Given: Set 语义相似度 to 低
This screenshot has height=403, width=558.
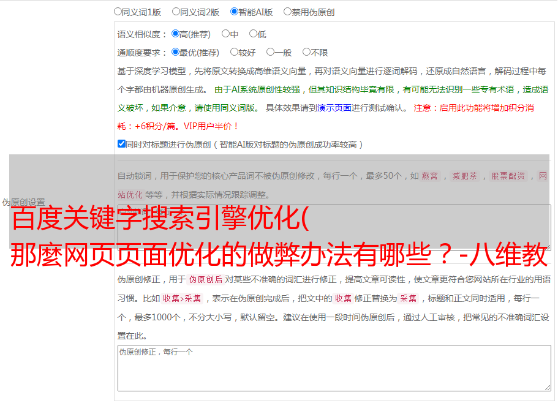Looking at the screenshot, I should point(253,34).
